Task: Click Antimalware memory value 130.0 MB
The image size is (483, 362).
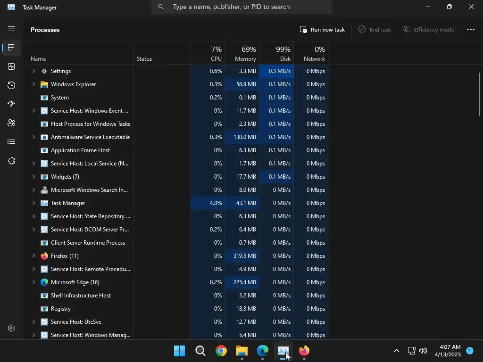Action: coord(245,137)
